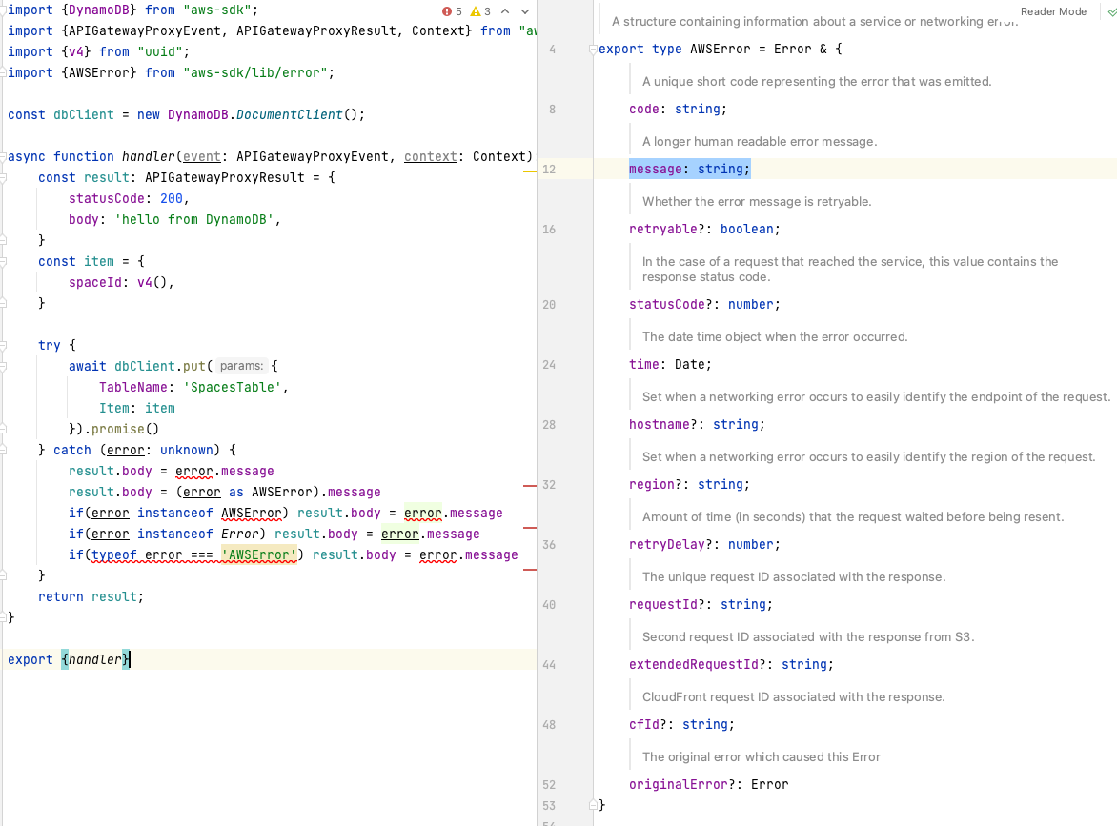Click doc comment mentioning response from S3
The image size is (1117, 826).
click(x=808, y=637)
